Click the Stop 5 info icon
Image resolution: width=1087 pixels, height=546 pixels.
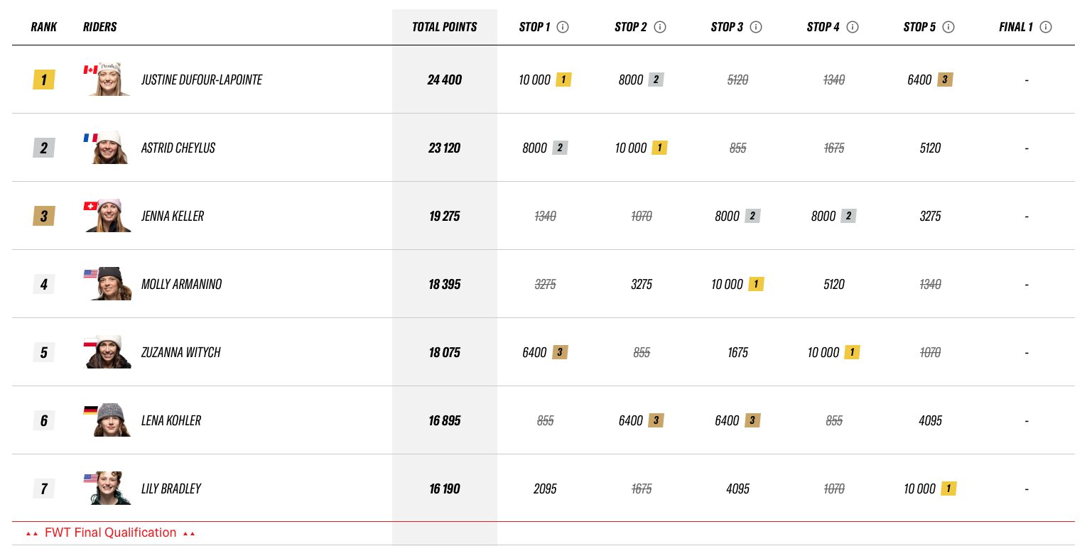click(x=948, y=27)
